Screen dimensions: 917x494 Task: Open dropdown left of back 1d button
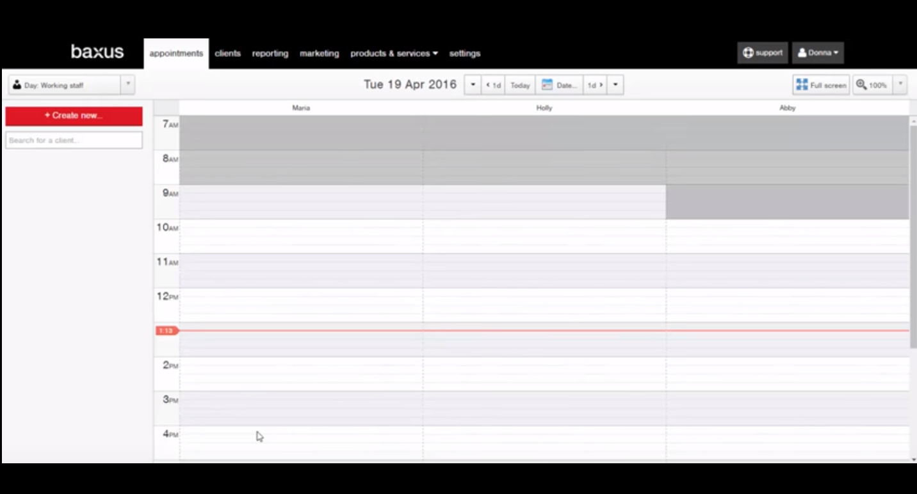(473, 85)
